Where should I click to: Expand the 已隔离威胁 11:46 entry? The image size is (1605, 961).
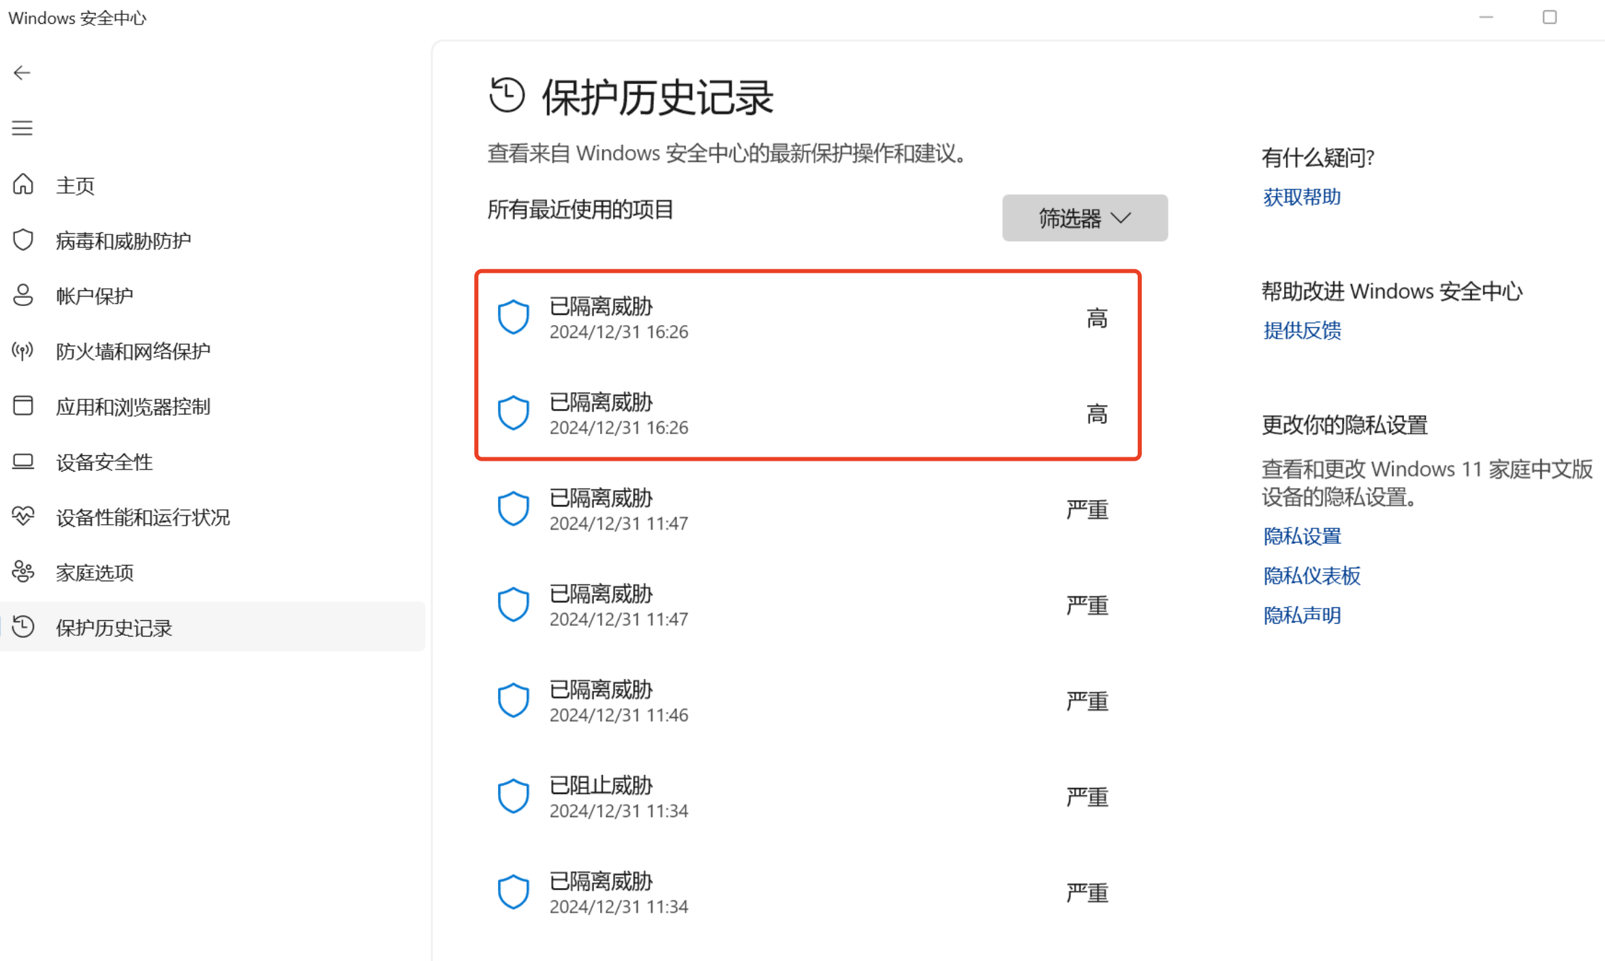click(x=808, y=701)
